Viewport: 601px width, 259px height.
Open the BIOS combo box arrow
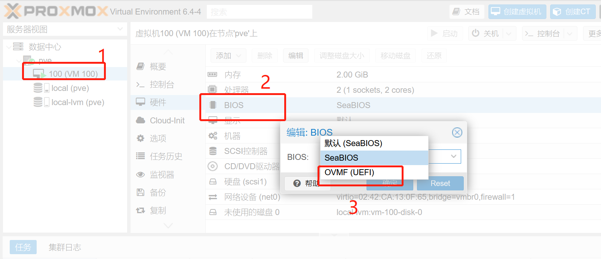[453, 157]
